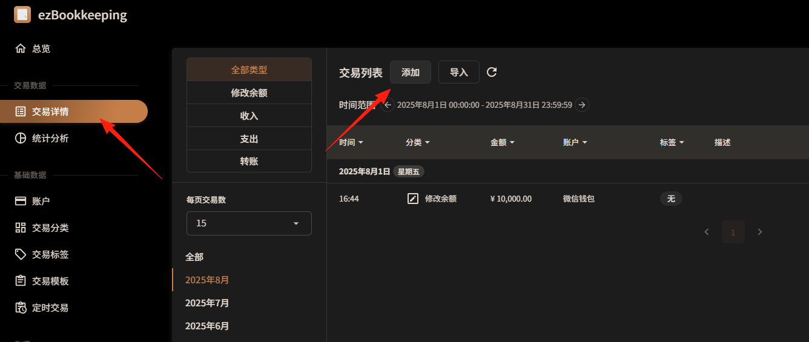The height and width of the screenshot is (342, 809).
Task: Open 统计分析 in the sidebar
Action: (x=50, y=138)
